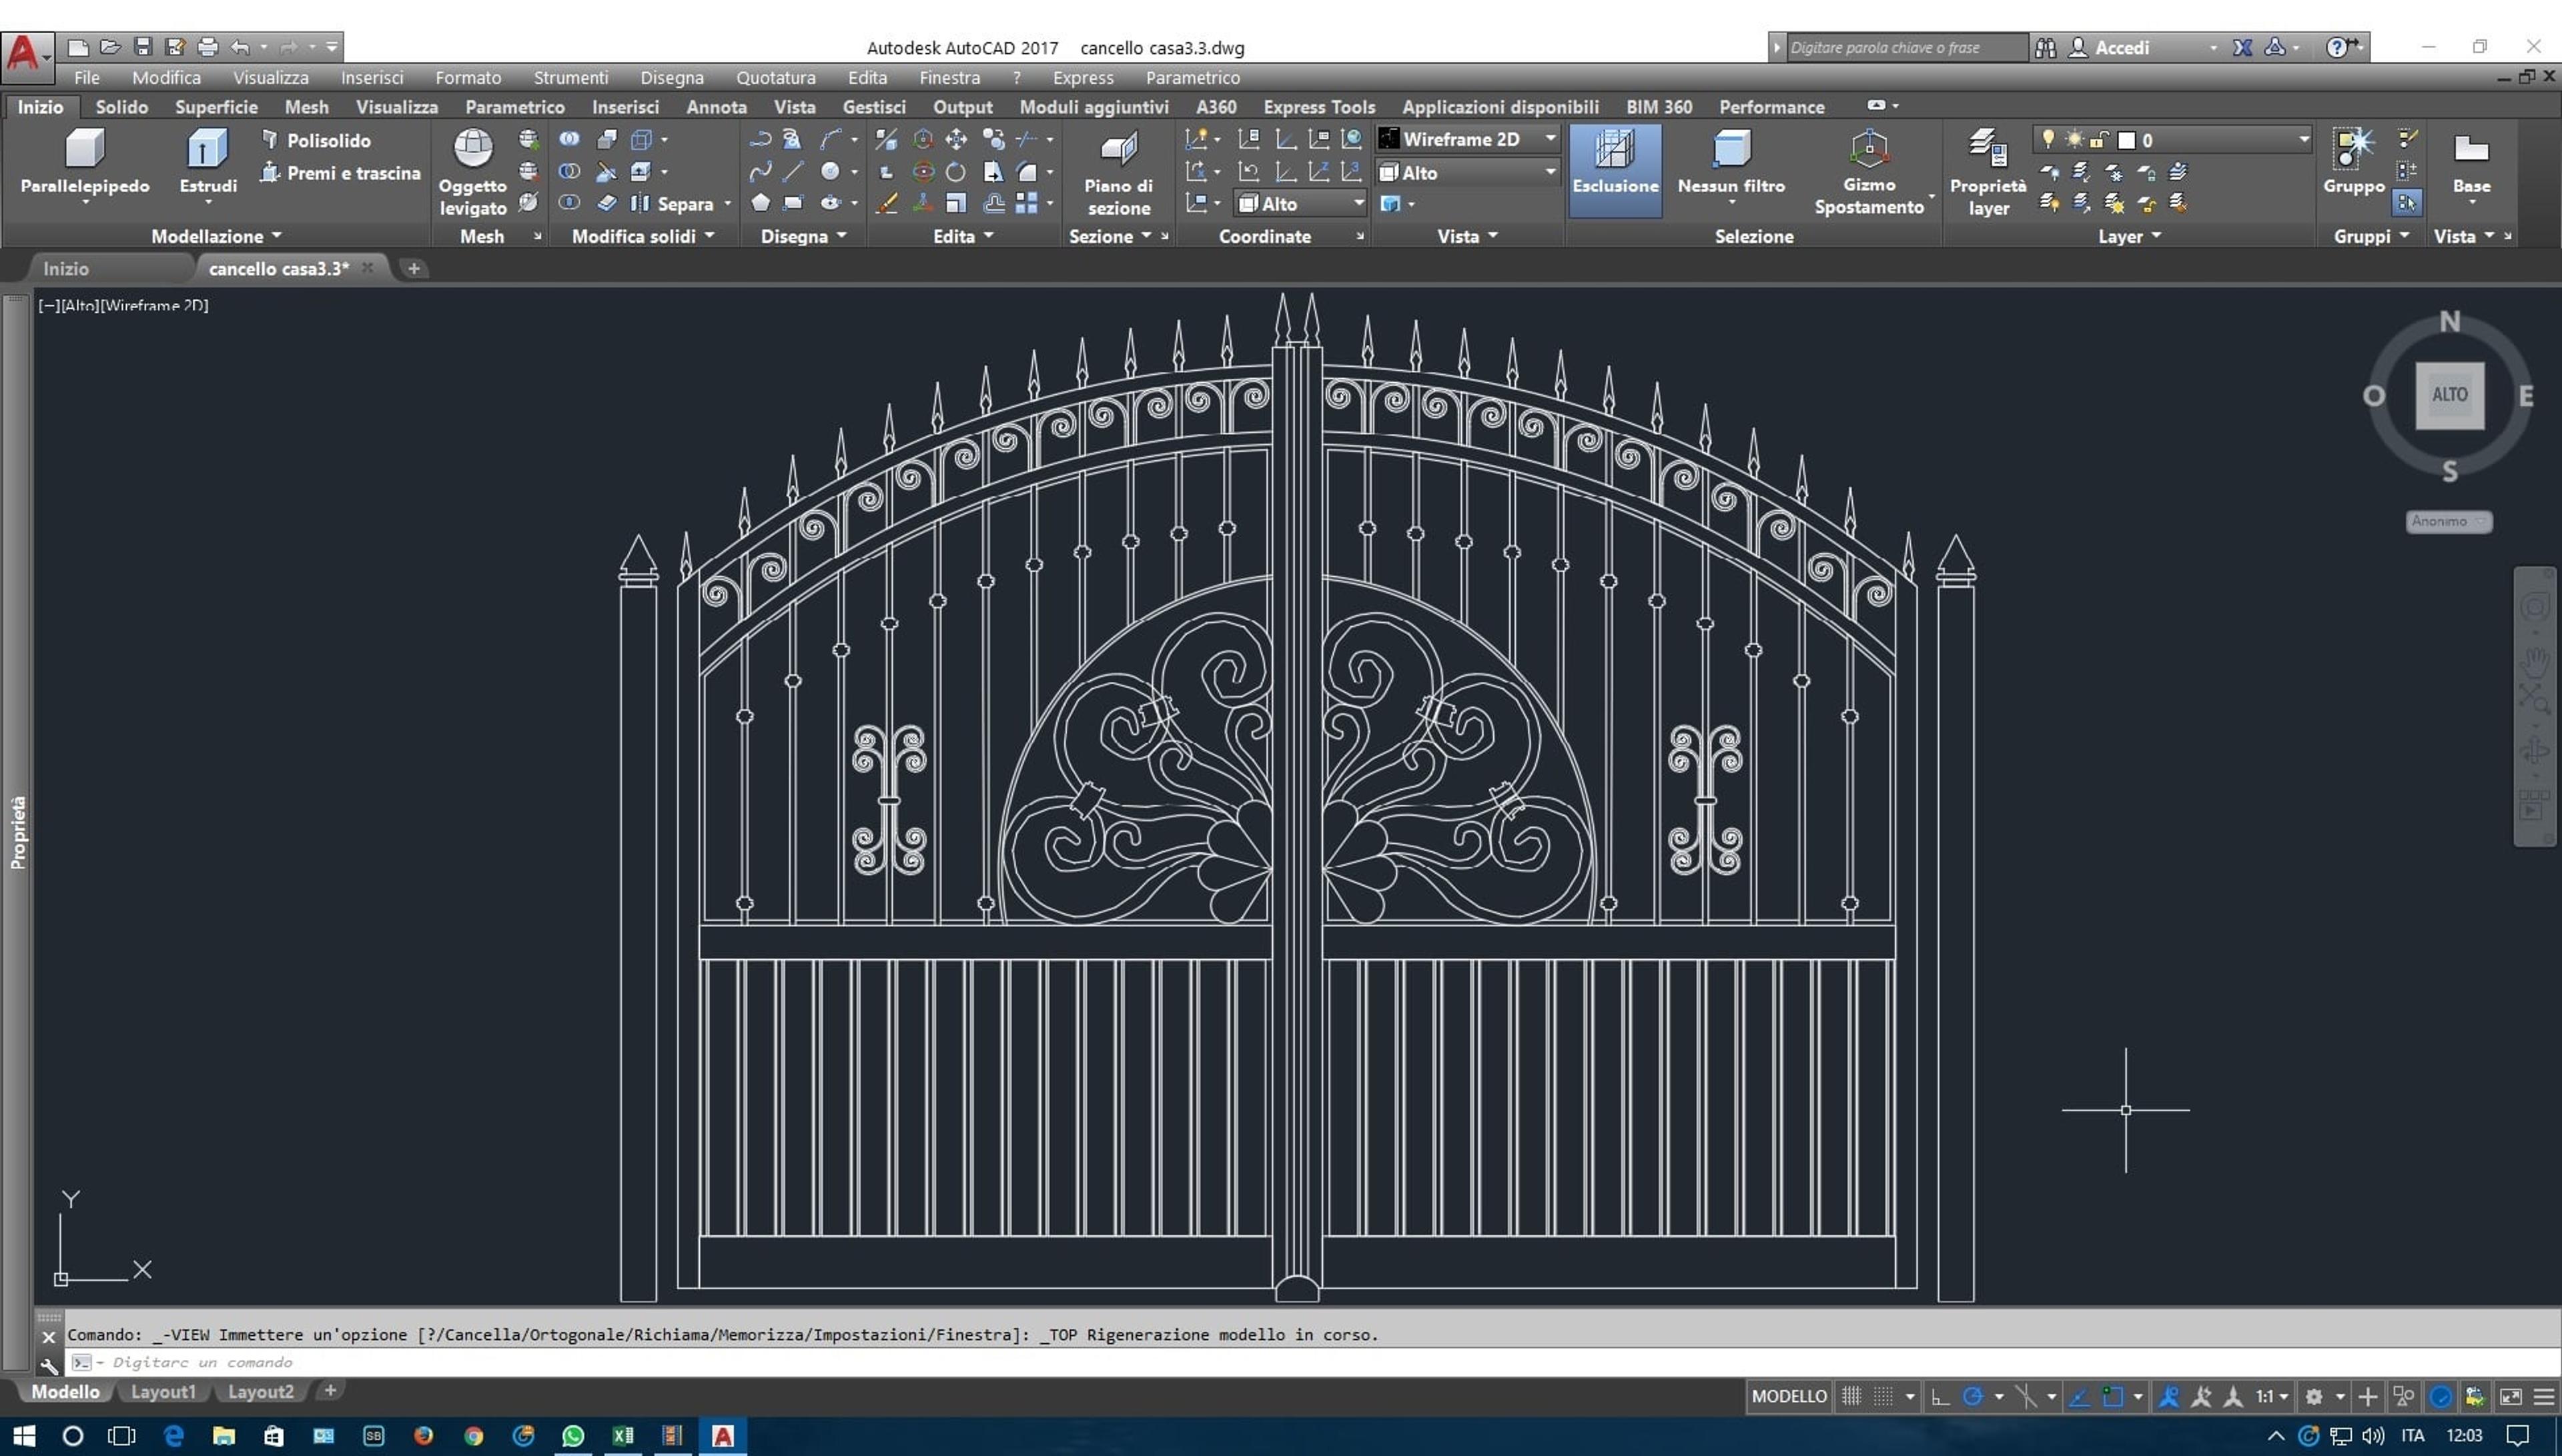Open Proprietà layer manager
The width and height of the screenshot is (2562, 1456).
1988,172
